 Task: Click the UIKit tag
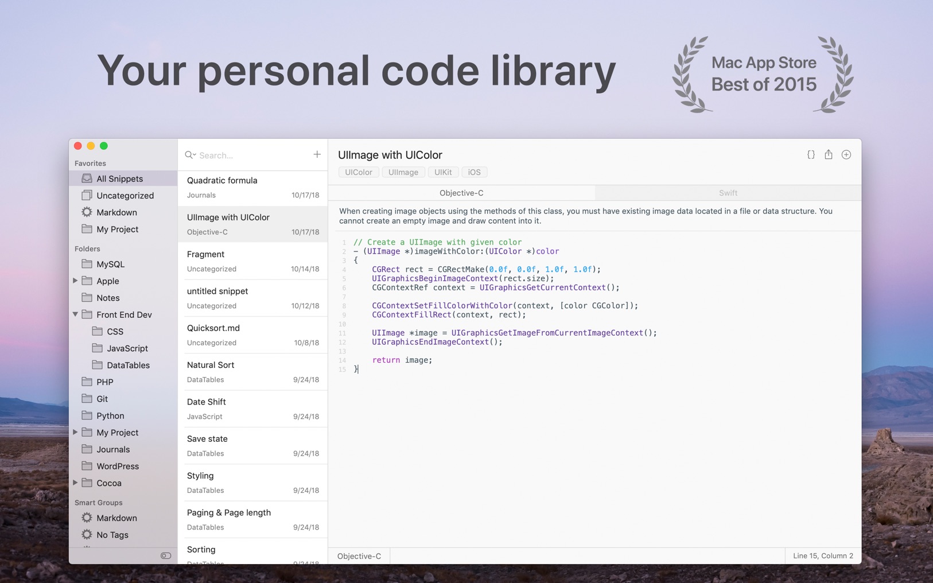coord(443,172)
